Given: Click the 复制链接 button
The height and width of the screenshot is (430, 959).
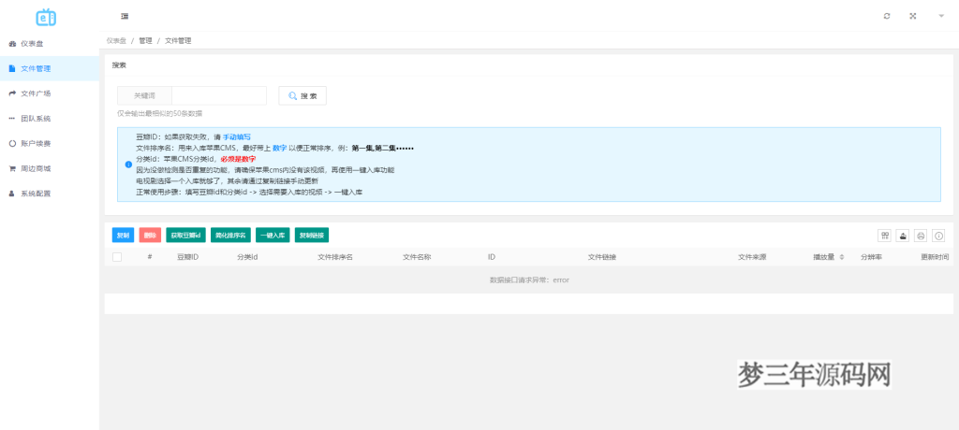Looking at the screenshot, I should click(312, 236).
